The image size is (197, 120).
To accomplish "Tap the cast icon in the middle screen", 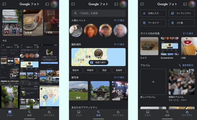I will point(116,4).
